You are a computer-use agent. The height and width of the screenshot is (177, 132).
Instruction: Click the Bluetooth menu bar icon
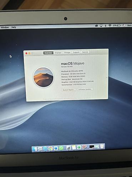pyautogui.click(x=105, y=25)
